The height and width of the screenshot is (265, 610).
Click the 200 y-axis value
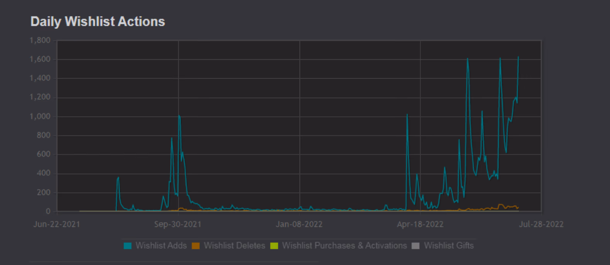[x=44, y=192]
